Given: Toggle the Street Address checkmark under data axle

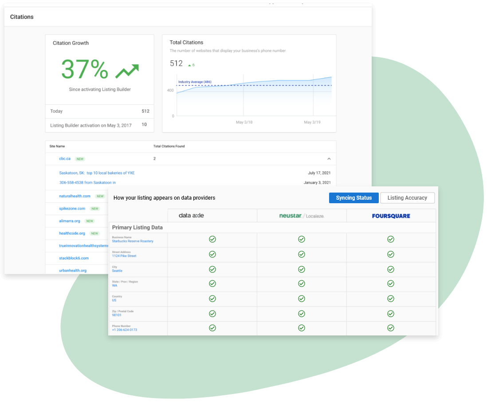Looking at the screenshot, I should (x=212, y=254).
